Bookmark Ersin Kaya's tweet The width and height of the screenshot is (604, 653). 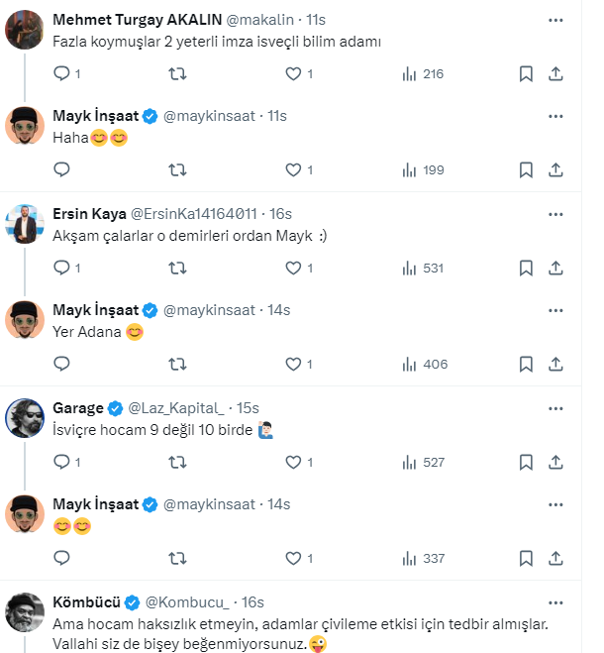527,268
